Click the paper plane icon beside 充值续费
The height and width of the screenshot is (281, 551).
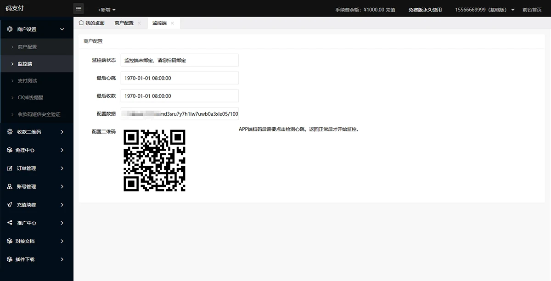[x=10, y=205]
